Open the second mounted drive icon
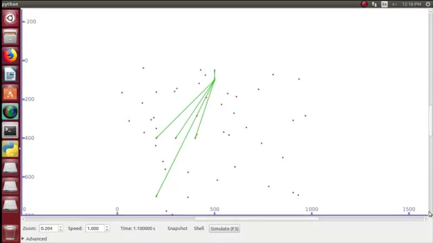Viewport: 433px width, 243px height. [x=10, y=186]
